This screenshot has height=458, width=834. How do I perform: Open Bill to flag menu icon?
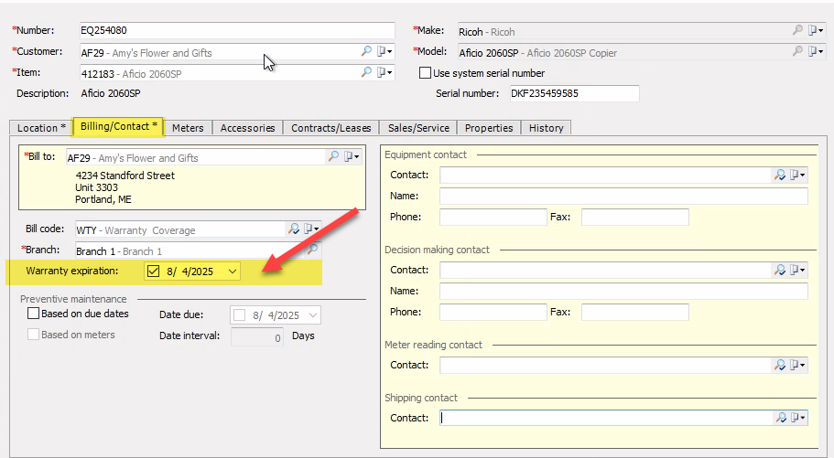(352, 156)
